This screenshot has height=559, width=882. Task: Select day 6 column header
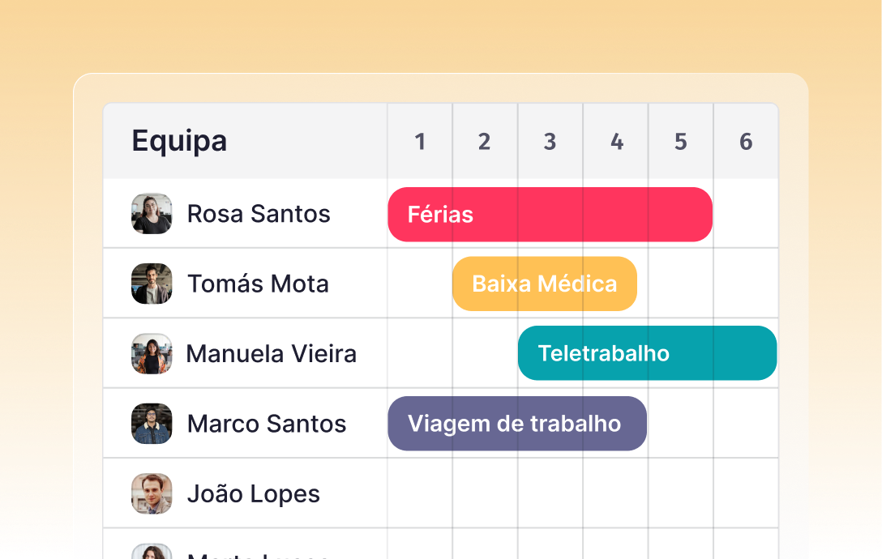(745, 141)
